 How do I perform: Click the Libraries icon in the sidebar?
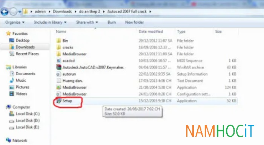(x=8, y=67)
